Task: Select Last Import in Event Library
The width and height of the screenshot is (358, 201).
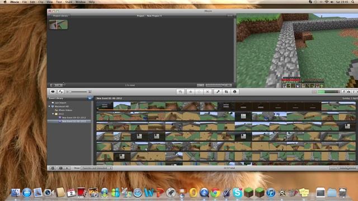Action: click(x=60, y=103)
